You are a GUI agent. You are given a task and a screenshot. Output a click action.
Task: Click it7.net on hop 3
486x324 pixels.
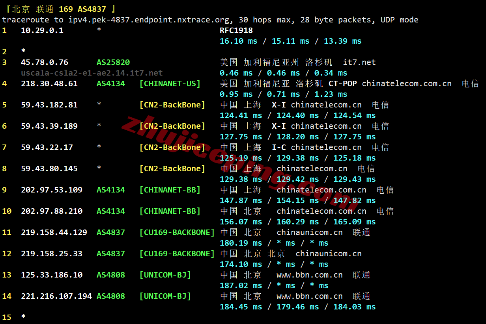[359, 62]
